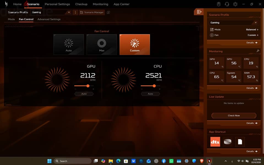Open Personal Settings tab
The image size is (264, 165).
(x=57, y=4)
